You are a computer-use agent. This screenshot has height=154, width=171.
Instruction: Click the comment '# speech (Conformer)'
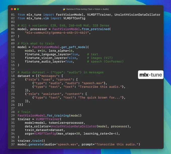click(x=105, y=62)
